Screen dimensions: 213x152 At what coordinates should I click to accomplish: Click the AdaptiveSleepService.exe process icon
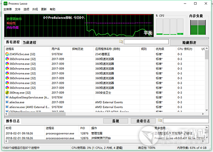point(7,97)
